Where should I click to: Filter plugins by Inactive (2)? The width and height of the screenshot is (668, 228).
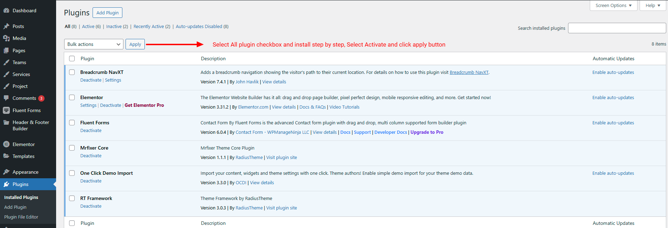[117, 26]
